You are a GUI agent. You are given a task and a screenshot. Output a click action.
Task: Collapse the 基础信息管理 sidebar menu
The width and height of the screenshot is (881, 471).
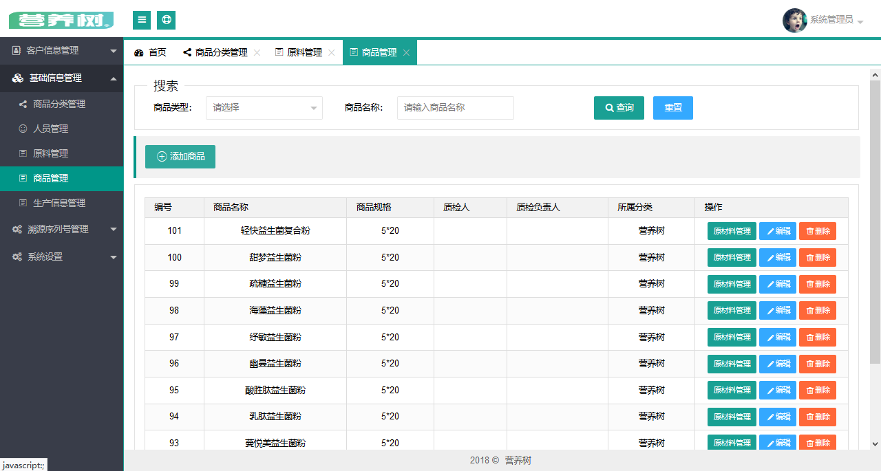pyautogui.click(x=62, y=78)
